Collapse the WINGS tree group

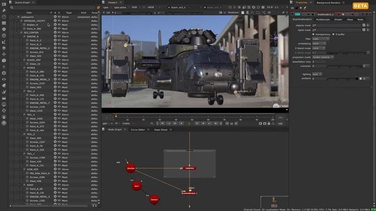click(x=20, y=68)
